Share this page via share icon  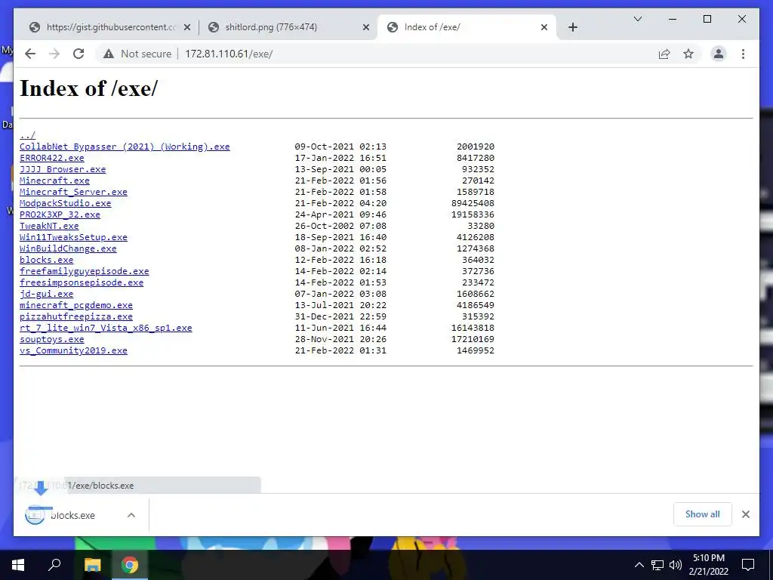664,54
